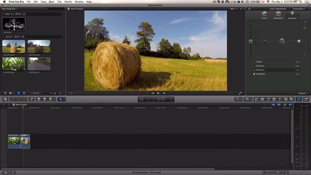The image size is (311, 175).
Task: Open the photos browser camera icon
Action: click(262, 99)
